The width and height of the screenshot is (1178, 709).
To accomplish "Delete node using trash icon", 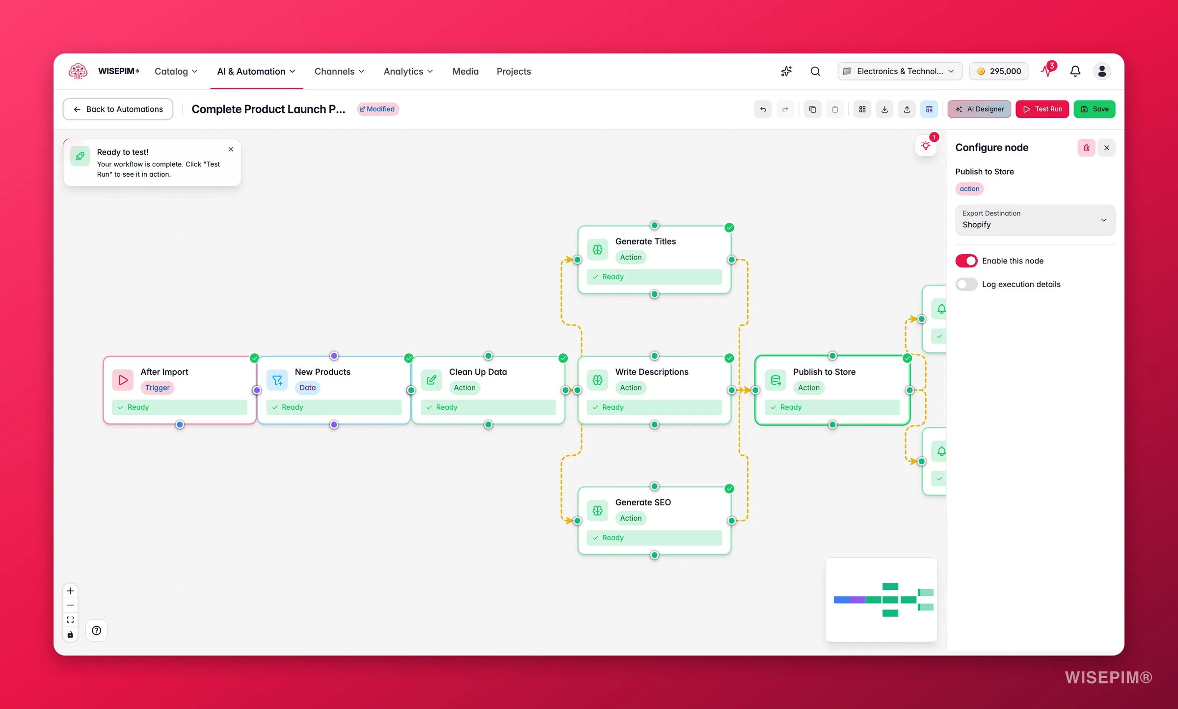I will click(1087, 148).
